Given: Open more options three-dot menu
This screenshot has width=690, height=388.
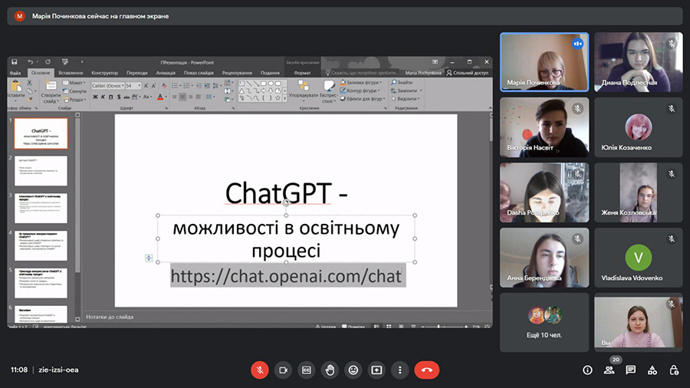Looking at the screenshot, I should point(399,370).
